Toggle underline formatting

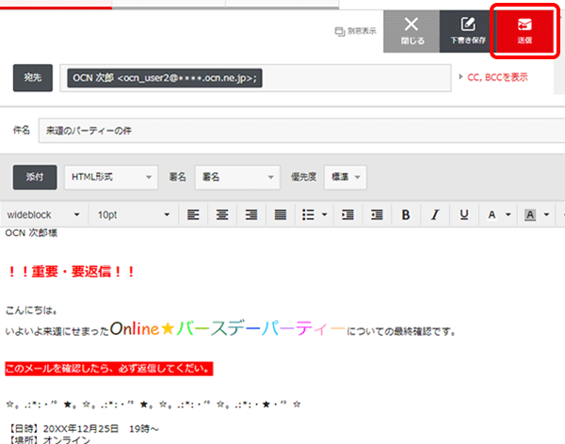[464, 214]
